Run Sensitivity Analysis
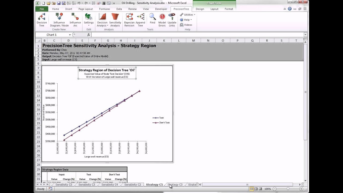The image size is (343, 193). tap(115, 20)
